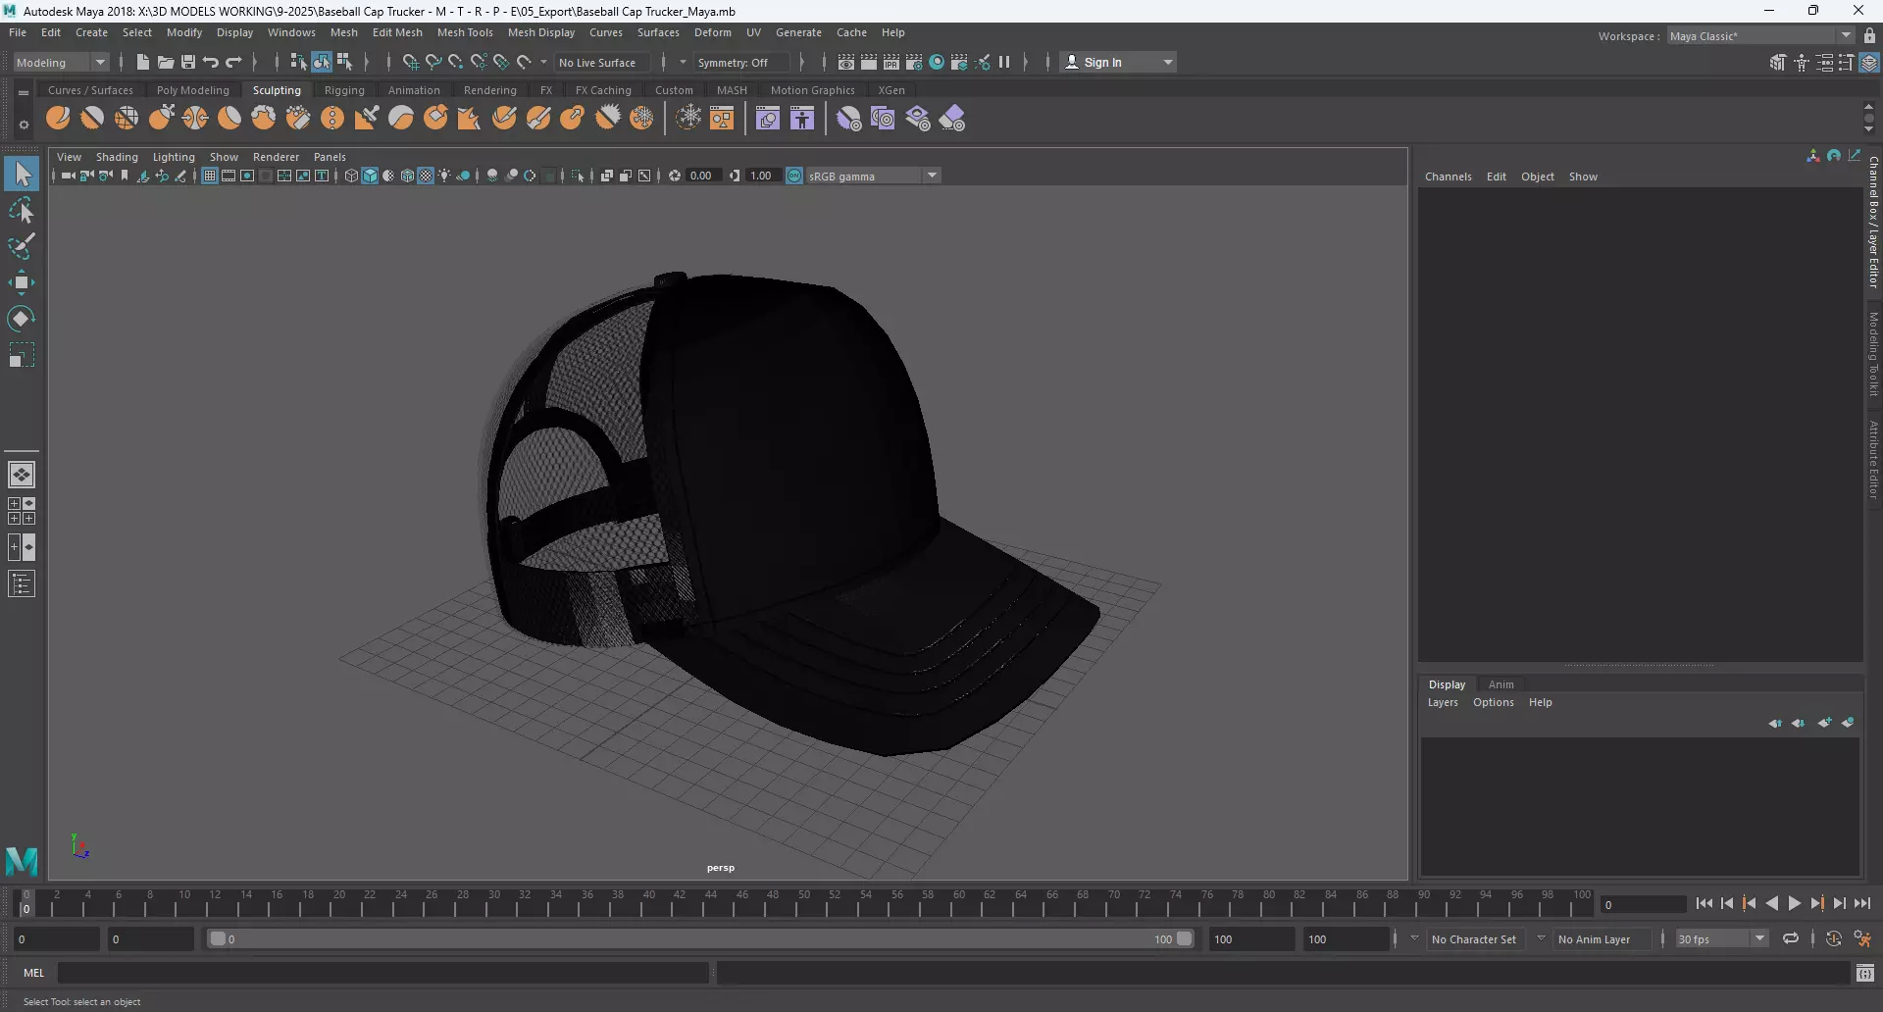Image resolution: width=1883 pixels, height=1012 pixels.
Task: Activate the Scale tool in Tool Box
Action: click(x=22, y=355)
